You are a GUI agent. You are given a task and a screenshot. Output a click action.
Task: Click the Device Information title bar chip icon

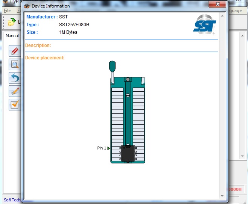click(27, 6)
